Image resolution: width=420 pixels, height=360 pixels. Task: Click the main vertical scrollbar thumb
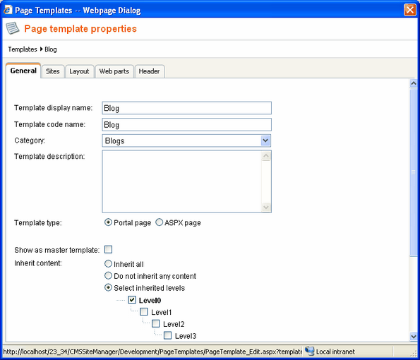[414, 172]
